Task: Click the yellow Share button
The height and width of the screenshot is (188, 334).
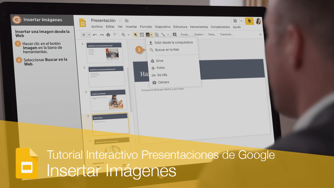Action: click(x=249, y=21)
